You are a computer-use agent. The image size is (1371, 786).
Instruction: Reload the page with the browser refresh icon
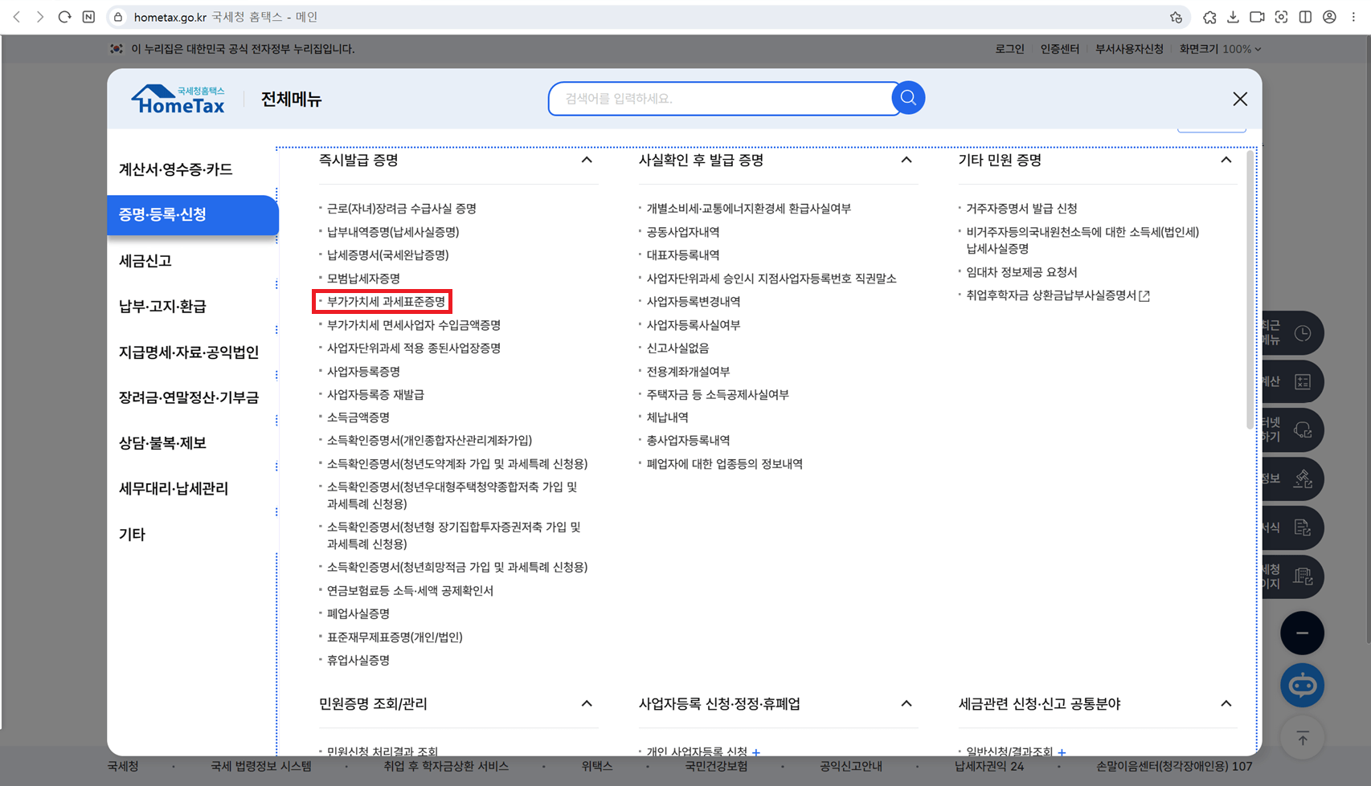pos(64,16)
